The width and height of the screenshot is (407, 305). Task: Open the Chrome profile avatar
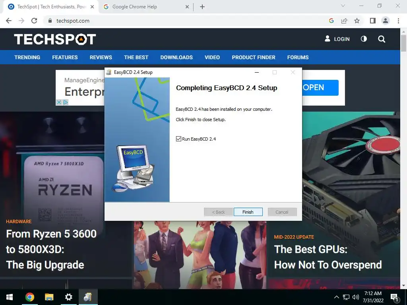pyautogui.click(x=386, y=21)
